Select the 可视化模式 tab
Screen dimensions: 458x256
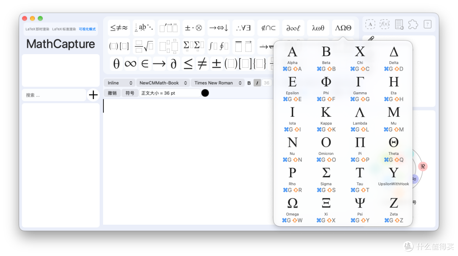click(x=87, y=29)
